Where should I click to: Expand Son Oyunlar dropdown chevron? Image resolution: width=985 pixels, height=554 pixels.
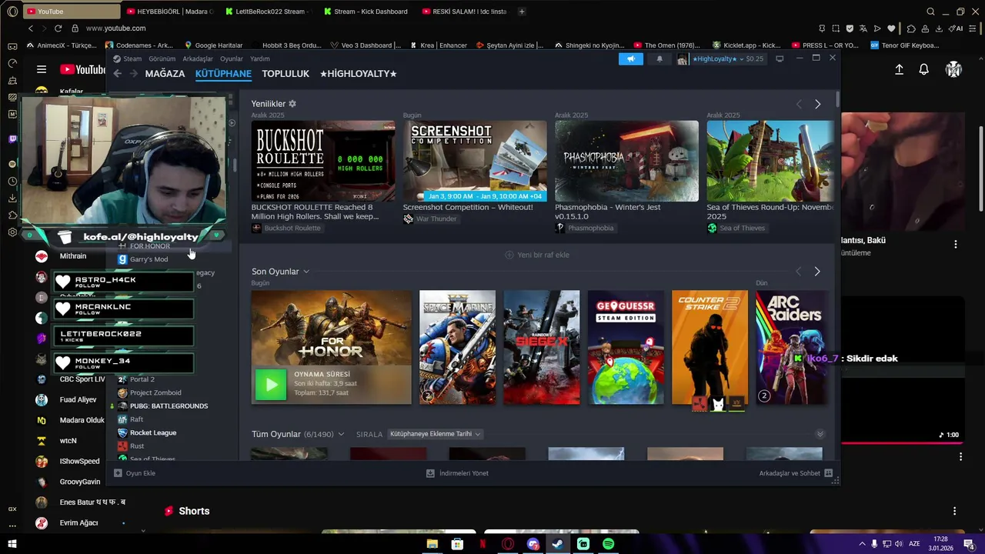(x=306, y=272)
